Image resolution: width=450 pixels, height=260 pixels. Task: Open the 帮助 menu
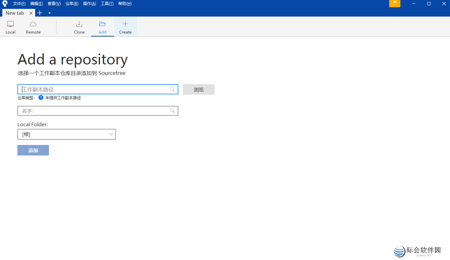tap(125, 3)
